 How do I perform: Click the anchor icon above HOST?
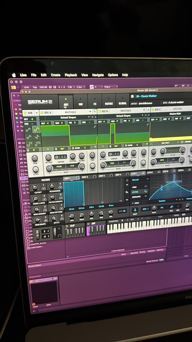click(x=135, y=209)
